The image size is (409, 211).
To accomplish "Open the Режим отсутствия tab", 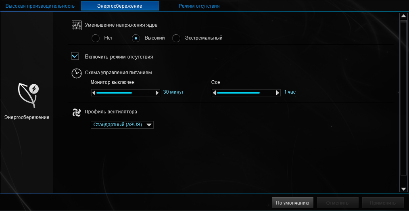I will (199, 6).
